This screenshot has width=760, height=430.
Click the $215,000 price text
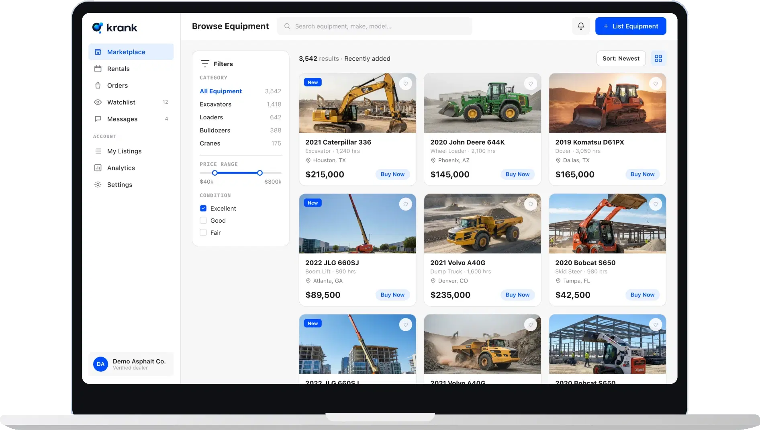[325, 174]
